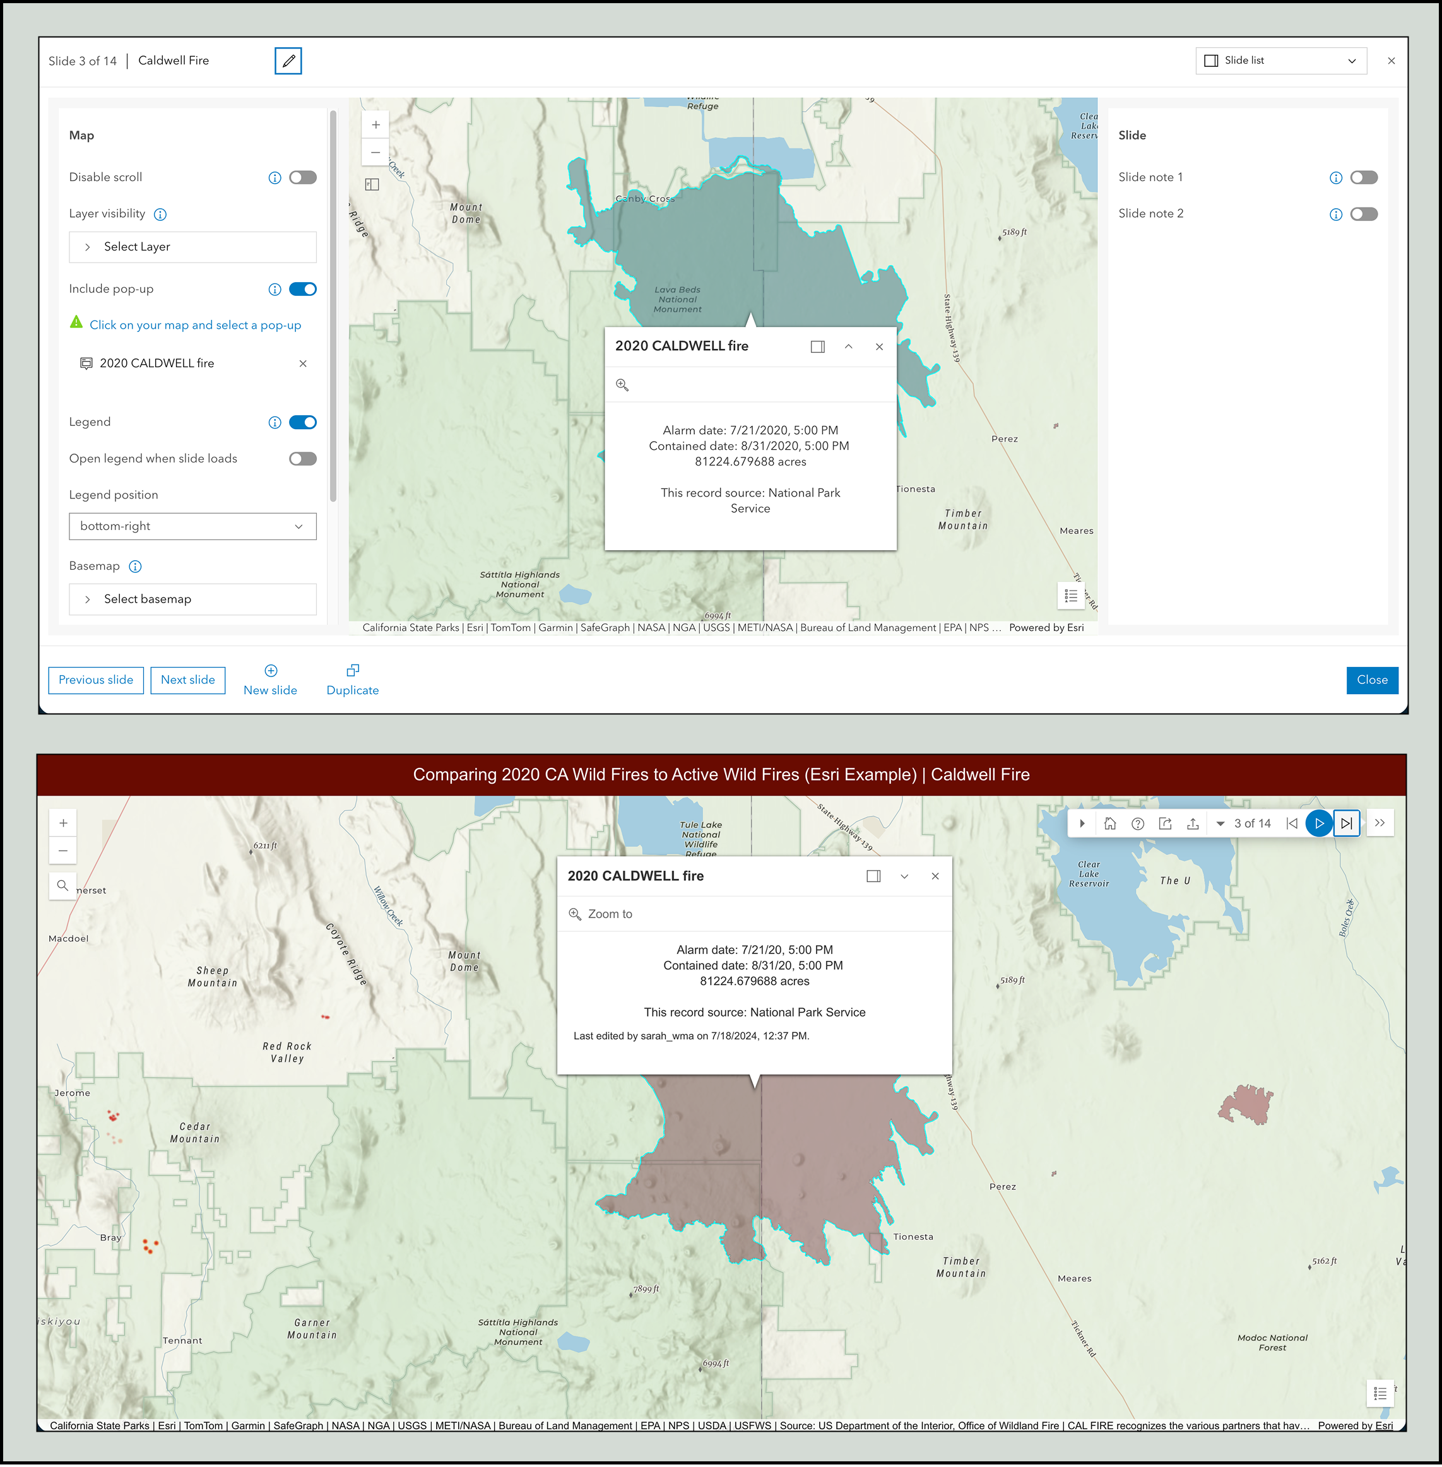Image resolution: width=1442 pixels, height=1467 pixels.
Task: Zoom in with the plus icon on editor map
Action: [375, 124]
